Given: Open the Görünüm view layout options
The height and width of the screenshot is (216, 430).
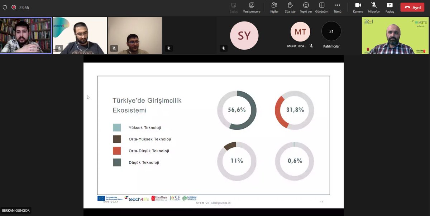Looking at the screenshot, I should click(321, 7).
